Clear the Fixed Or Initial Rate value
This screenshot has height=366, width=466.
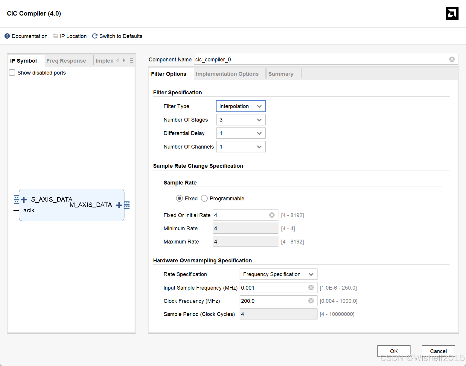(272, 215)
